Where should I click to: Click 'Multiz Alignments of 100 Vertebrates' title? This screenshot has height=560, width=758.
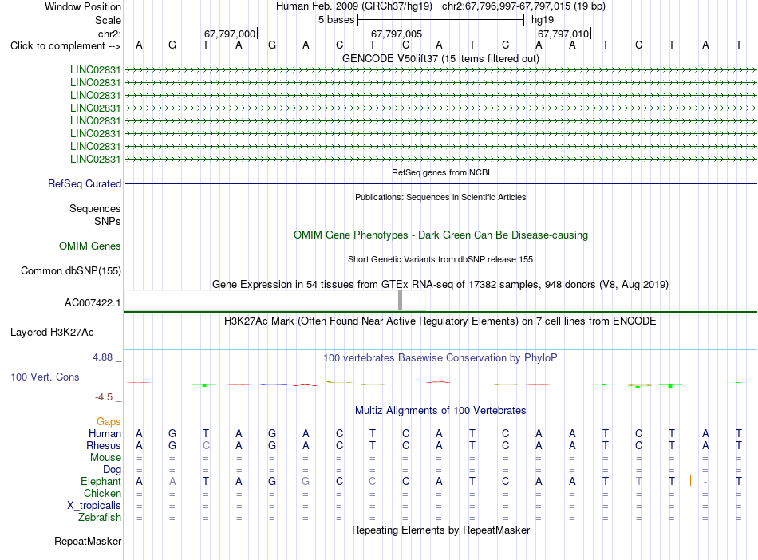pyautogui.click(x=440, y=410)
